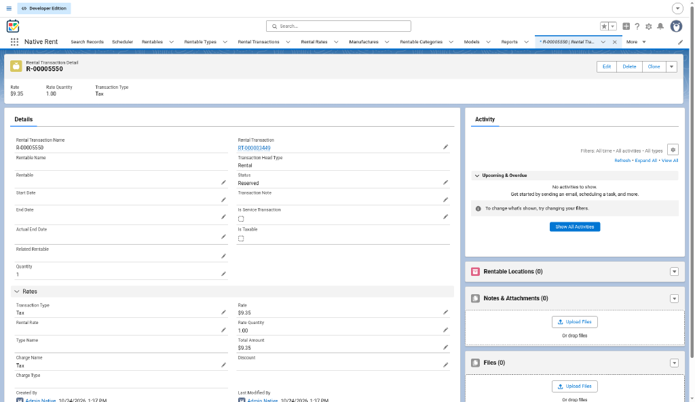Toggle the Is Taxable checkbox
This screenshot has height=402, width=695.
click(241, 238)
